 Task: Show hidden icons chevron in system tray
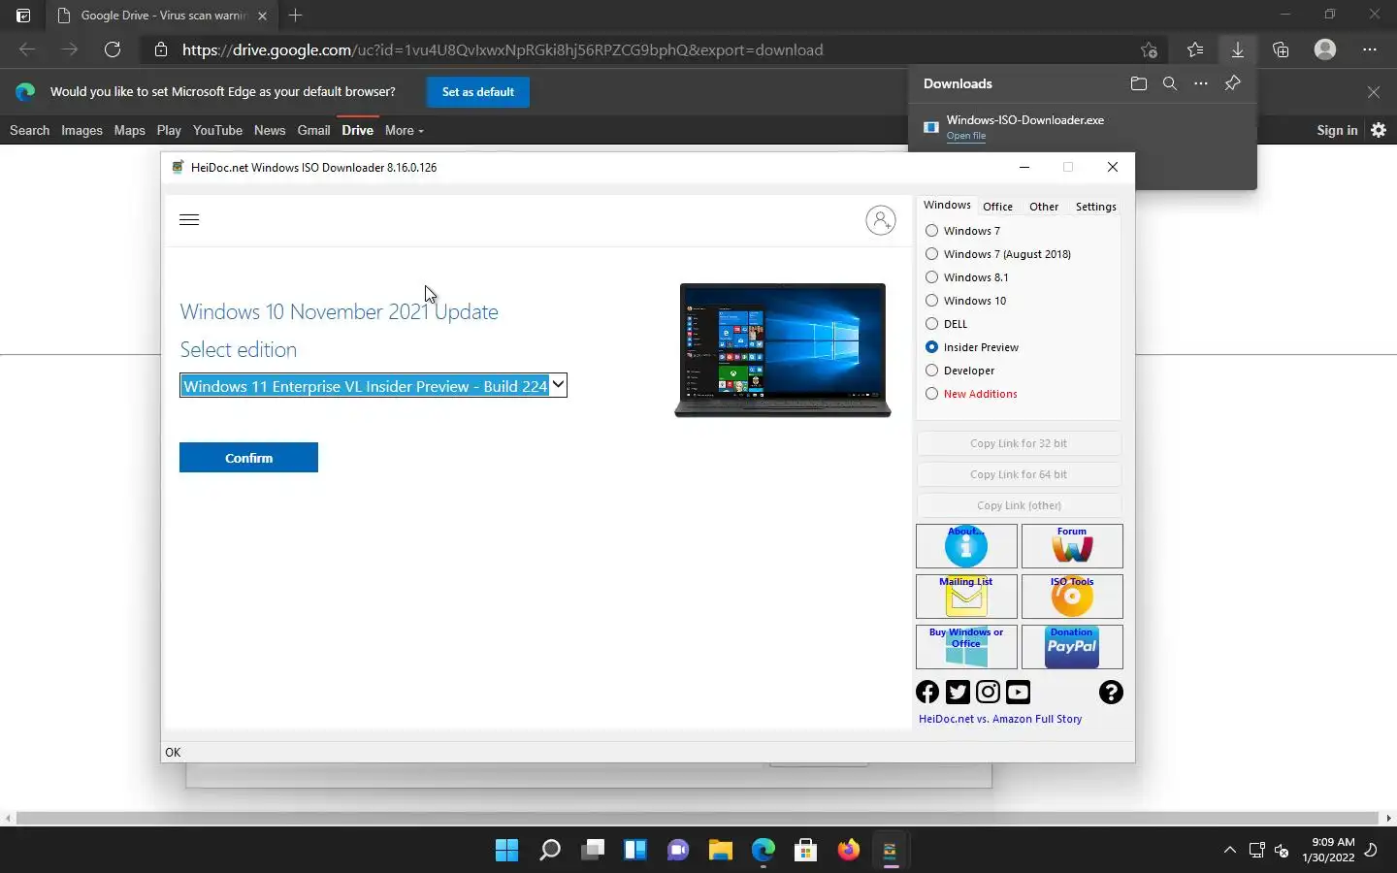click(x=1229, y=851)
